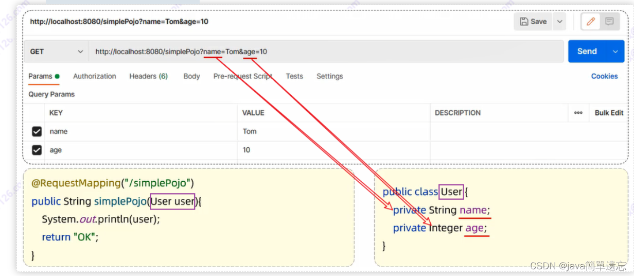Viewport: 634px width, 276px height.
Task: Click the request URL input field
Action: pos(326,51)
